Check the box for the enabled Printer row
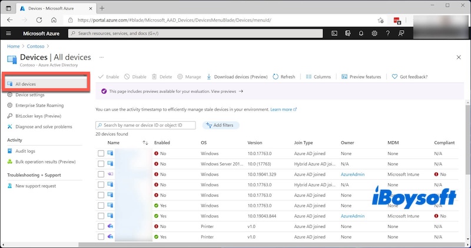Viewport: 471px width, 248px height. point(101,237)
